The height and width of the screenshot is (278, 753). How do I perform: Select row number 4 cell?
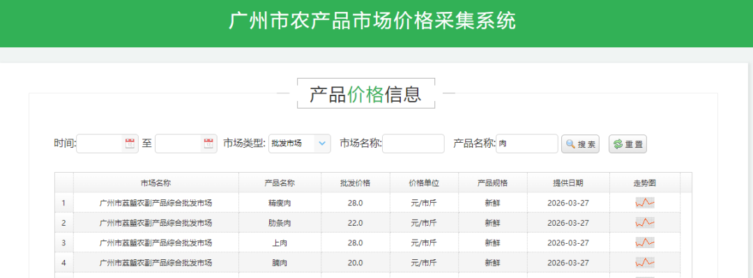(x=64, y=263)
